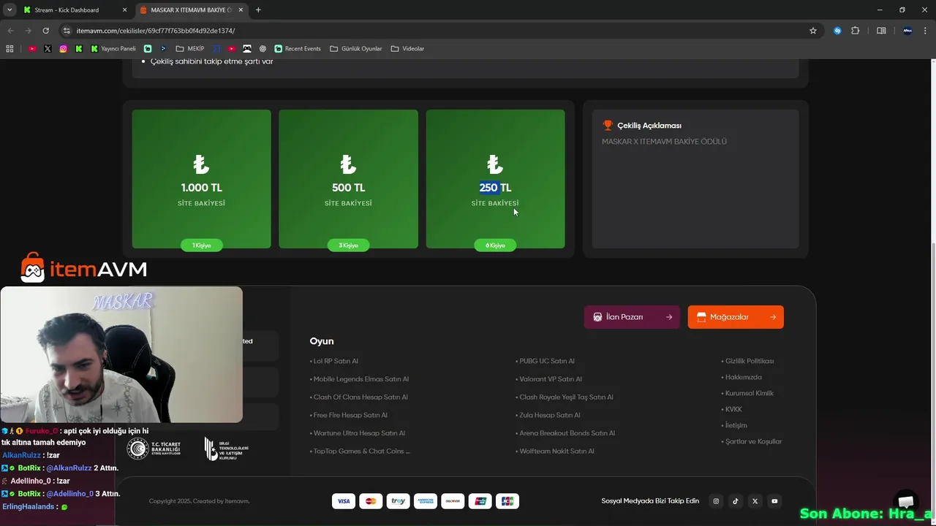View site information icon in address bar

click(67, 31)
